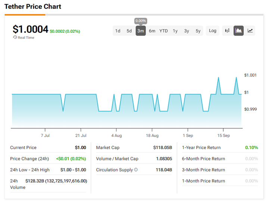This screenshot has width=268, height=204.
Task: Click the Real Time clock icon
Action: (15, 37)
